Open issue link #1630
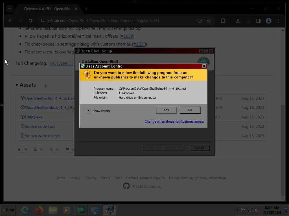The width and height of the screenshot is (289, 216). point(139,44)
